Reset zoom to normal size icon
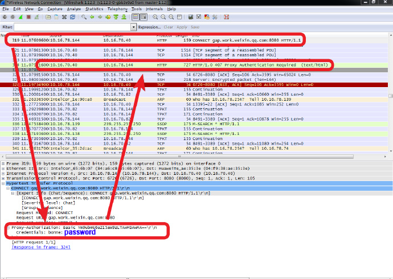393x279 pixels. (x=171, y=17)
